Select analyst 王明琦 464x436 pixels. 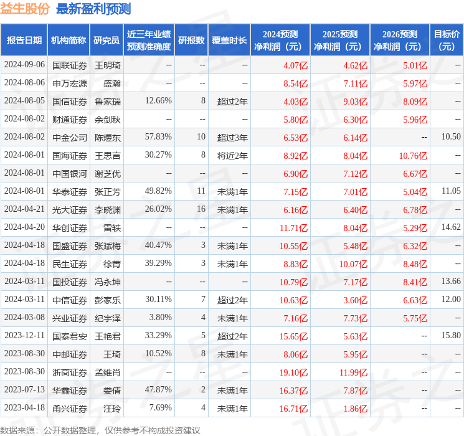click(108, 65)
